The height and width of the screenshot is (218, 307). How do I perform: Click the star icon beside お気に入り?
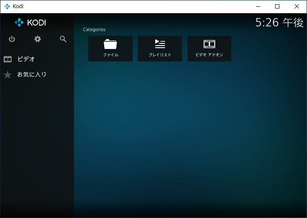point(8,75)
